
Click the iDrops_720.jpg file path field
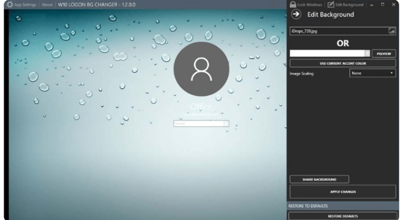click(x=338, y=31)
